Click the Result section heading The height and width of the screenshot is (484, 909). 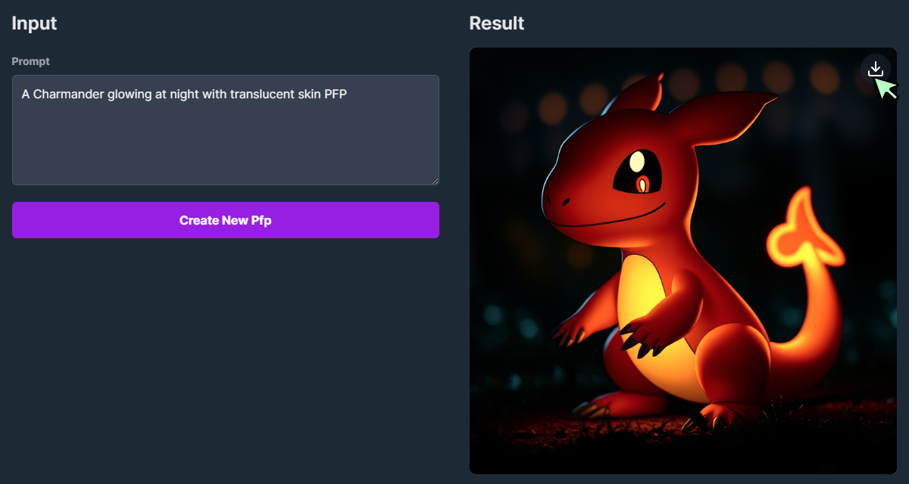pyautogui.click(x=497, y=23)
